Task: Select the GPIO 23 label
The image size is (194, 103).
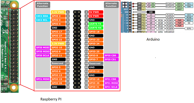Action: tap(96, 40)
